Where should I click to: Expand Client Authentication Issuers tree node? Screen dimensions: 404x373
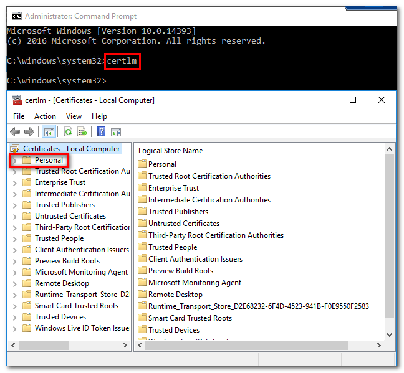15,250
